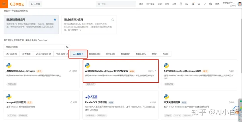Click the PaddlePaddle 飞桨 logo
This screenshot has height=122, width=242.
pos(91,97)
